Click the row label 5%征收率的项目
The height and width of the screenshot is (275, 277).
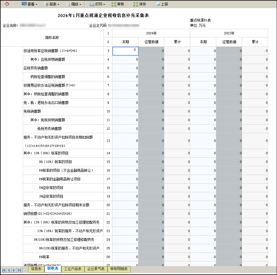51,188
